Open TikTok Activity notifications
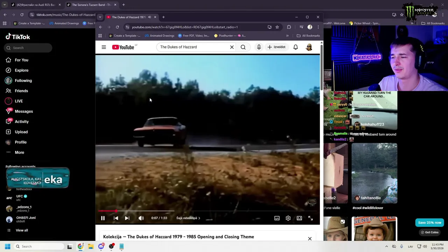 point(21,122)
